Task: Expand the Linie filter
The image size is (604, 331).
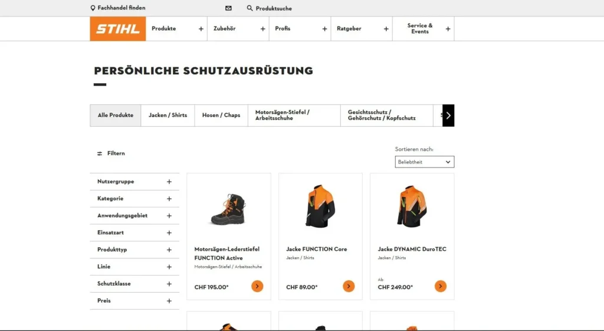Action: coord(134,266)
